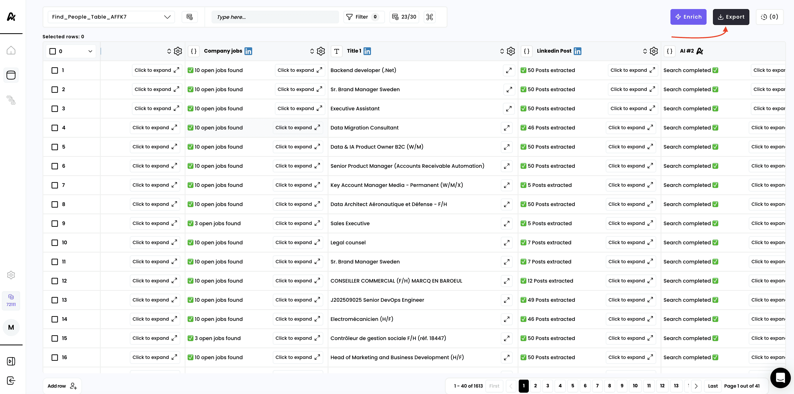Go to page 5 in pagination
Screen dimensions: 794x394
(x=573, y=386)
